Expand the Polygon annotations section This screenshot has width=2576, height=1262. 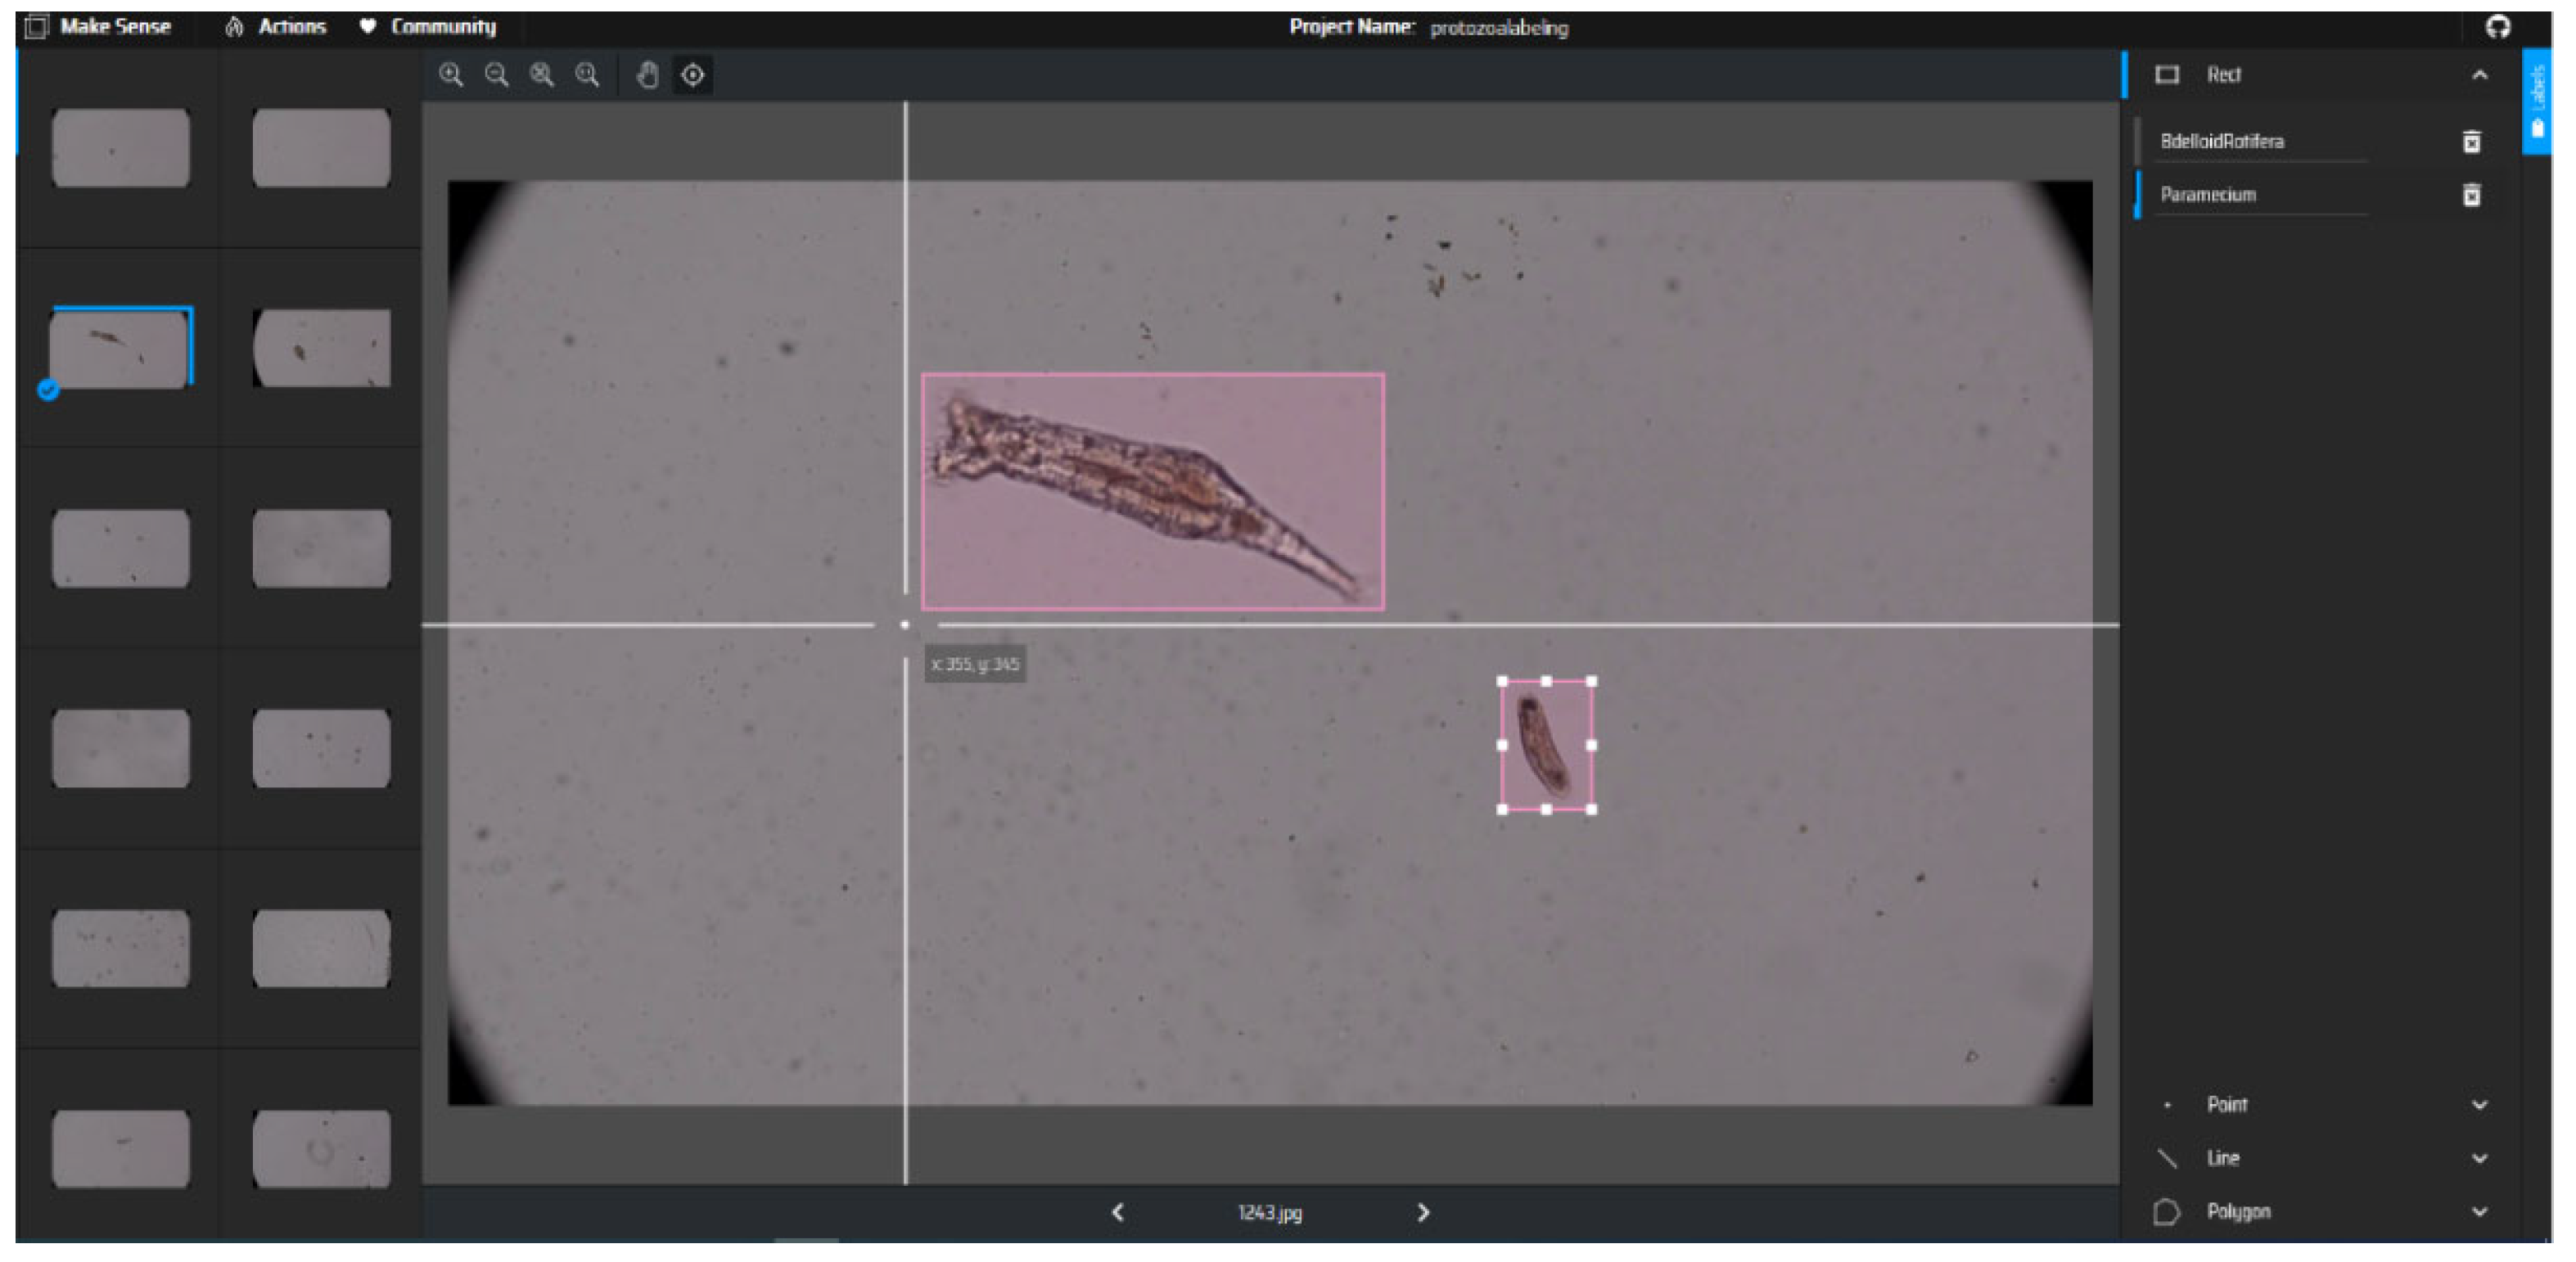[x=2479, y=1211]
